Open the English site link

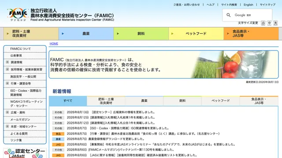click(x=249, y=5)
